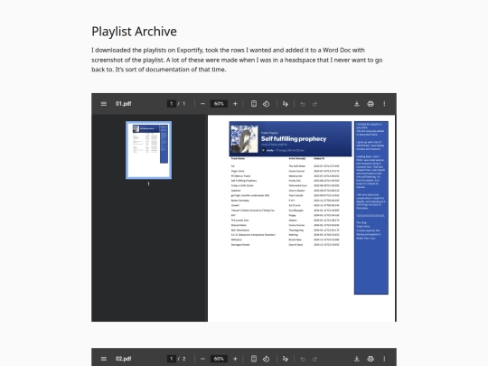Rotate 01.pdf counterclockwise
The width and height of the screenshot is (488, 366).
(x=266, y=104)
